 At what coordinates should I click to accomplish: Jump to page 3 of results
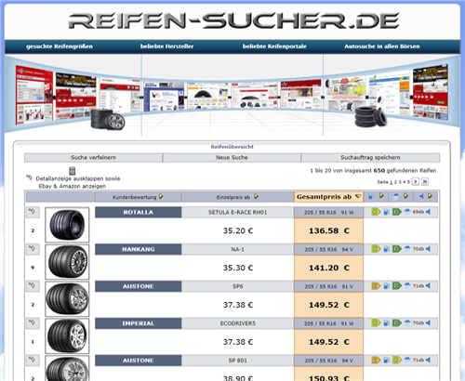(x=400, y=182)
